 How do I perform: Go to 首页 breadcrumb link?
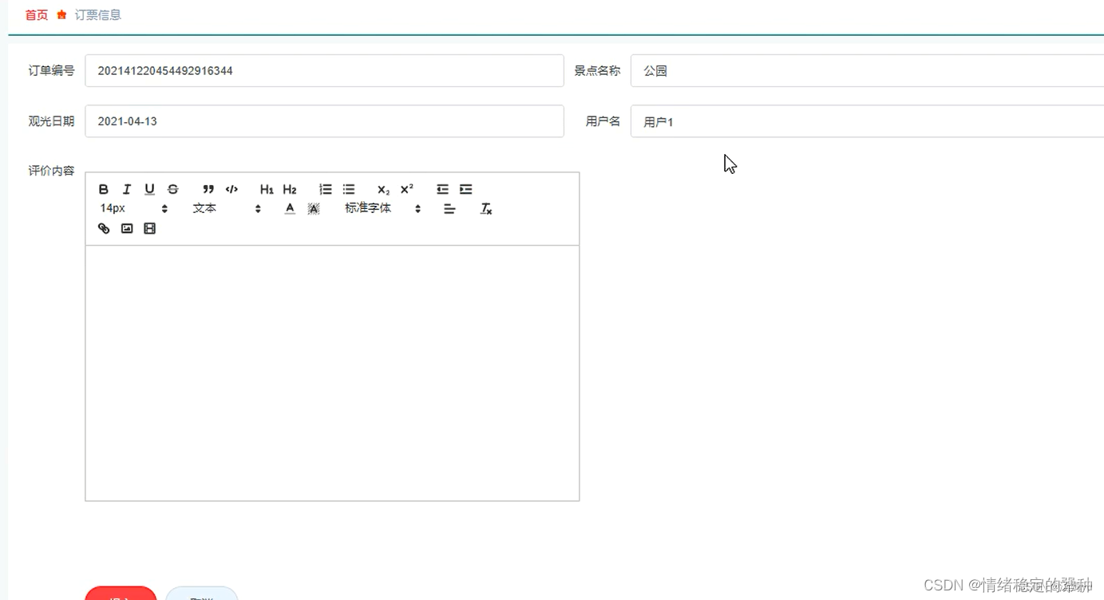[37, 15]
